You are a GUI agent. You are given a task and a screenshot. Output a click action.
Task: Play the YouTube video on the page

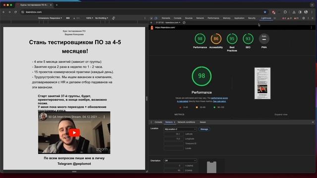pyautogui.click(x=74, y=133)
